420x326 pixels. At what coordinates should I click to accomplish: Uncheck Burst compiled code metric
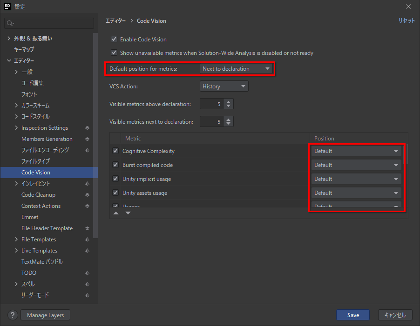(115, 165)
